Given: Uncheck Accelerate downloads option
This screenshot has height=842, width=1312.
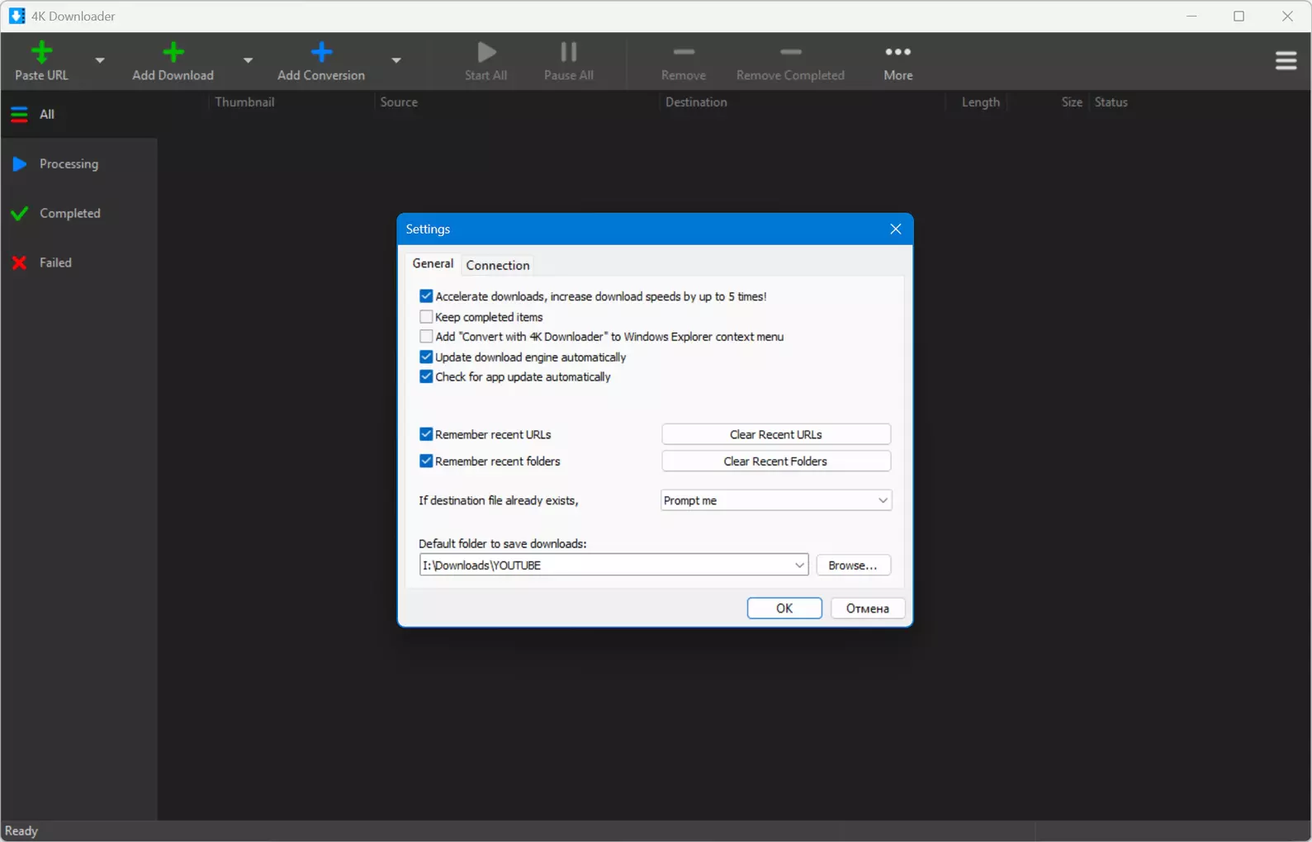Looking at the screenshot, I should click(426, 296).
